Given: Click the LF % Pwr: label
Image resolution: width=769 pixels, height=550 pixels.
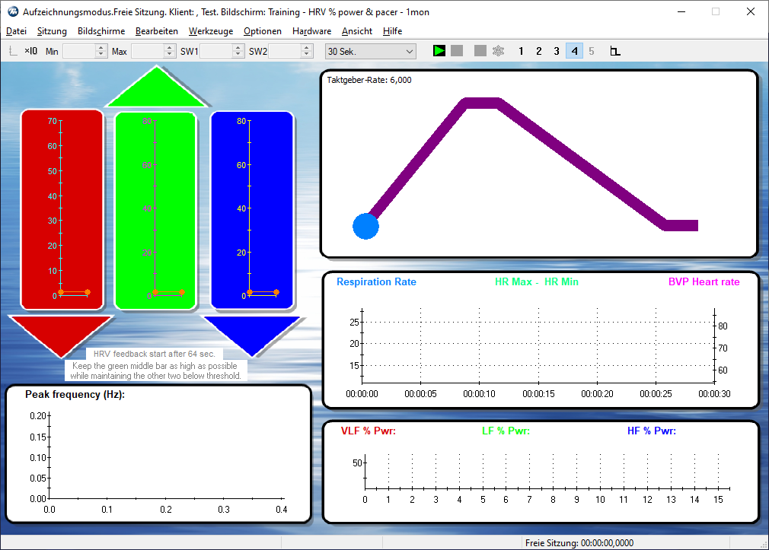Looking at the screenshot, I should pos(506,431).
